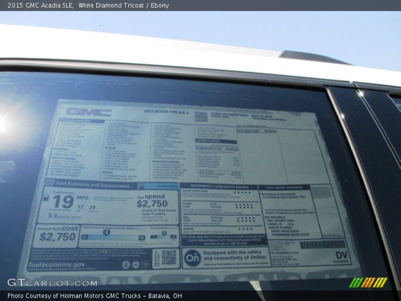Click the QR code beside fueleconomy.gov

(x=168, y=257)
